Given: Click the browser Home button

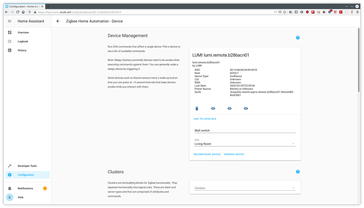Looking at the screenshot, I should coord(23,12).
